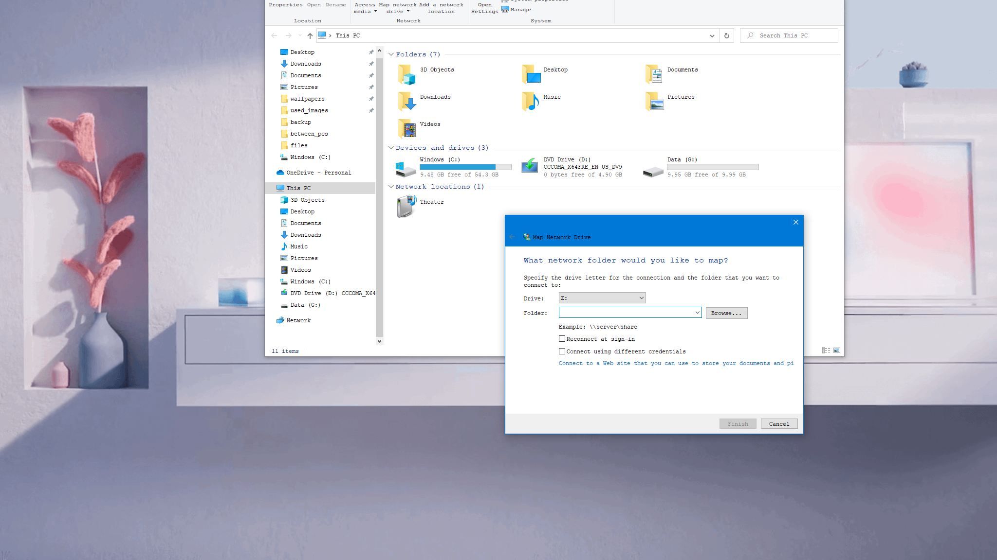Collapse the Network locations group
This screenshot has height=560, width=997.
(x=391, y=187)
